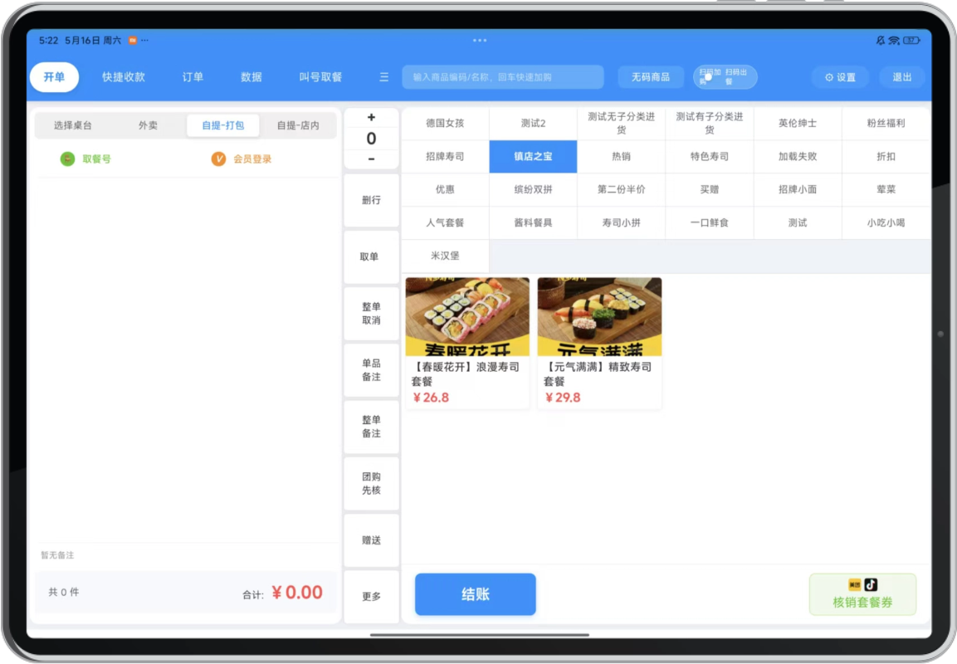Viewport: 957px width, 664px height.
Task: Click 整单取消 button
Action: [371, 314]
